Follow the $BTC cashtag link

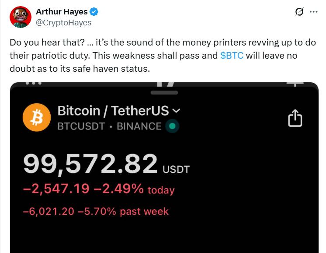(232, 56)
